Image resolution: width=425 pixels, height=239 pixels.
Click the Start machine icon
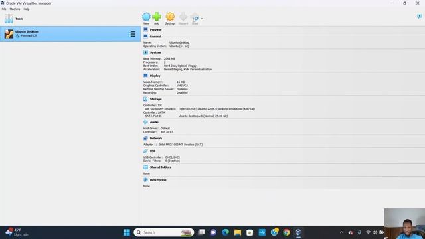[195, 17]
